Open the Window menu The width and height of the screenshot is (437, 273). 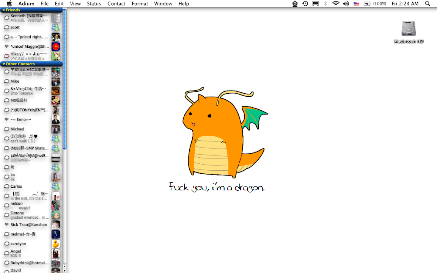pyautogui.click(x=163, y=4)
